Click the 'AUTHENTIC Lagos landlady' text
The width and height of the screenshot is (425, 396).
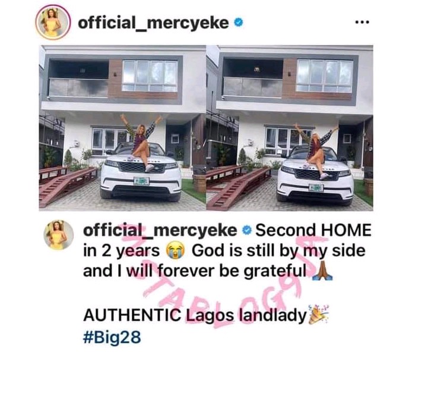[195, 315]
